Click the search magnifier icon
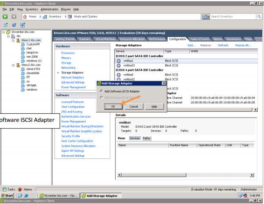Screen dimensions: 264x204 (259, 16)
